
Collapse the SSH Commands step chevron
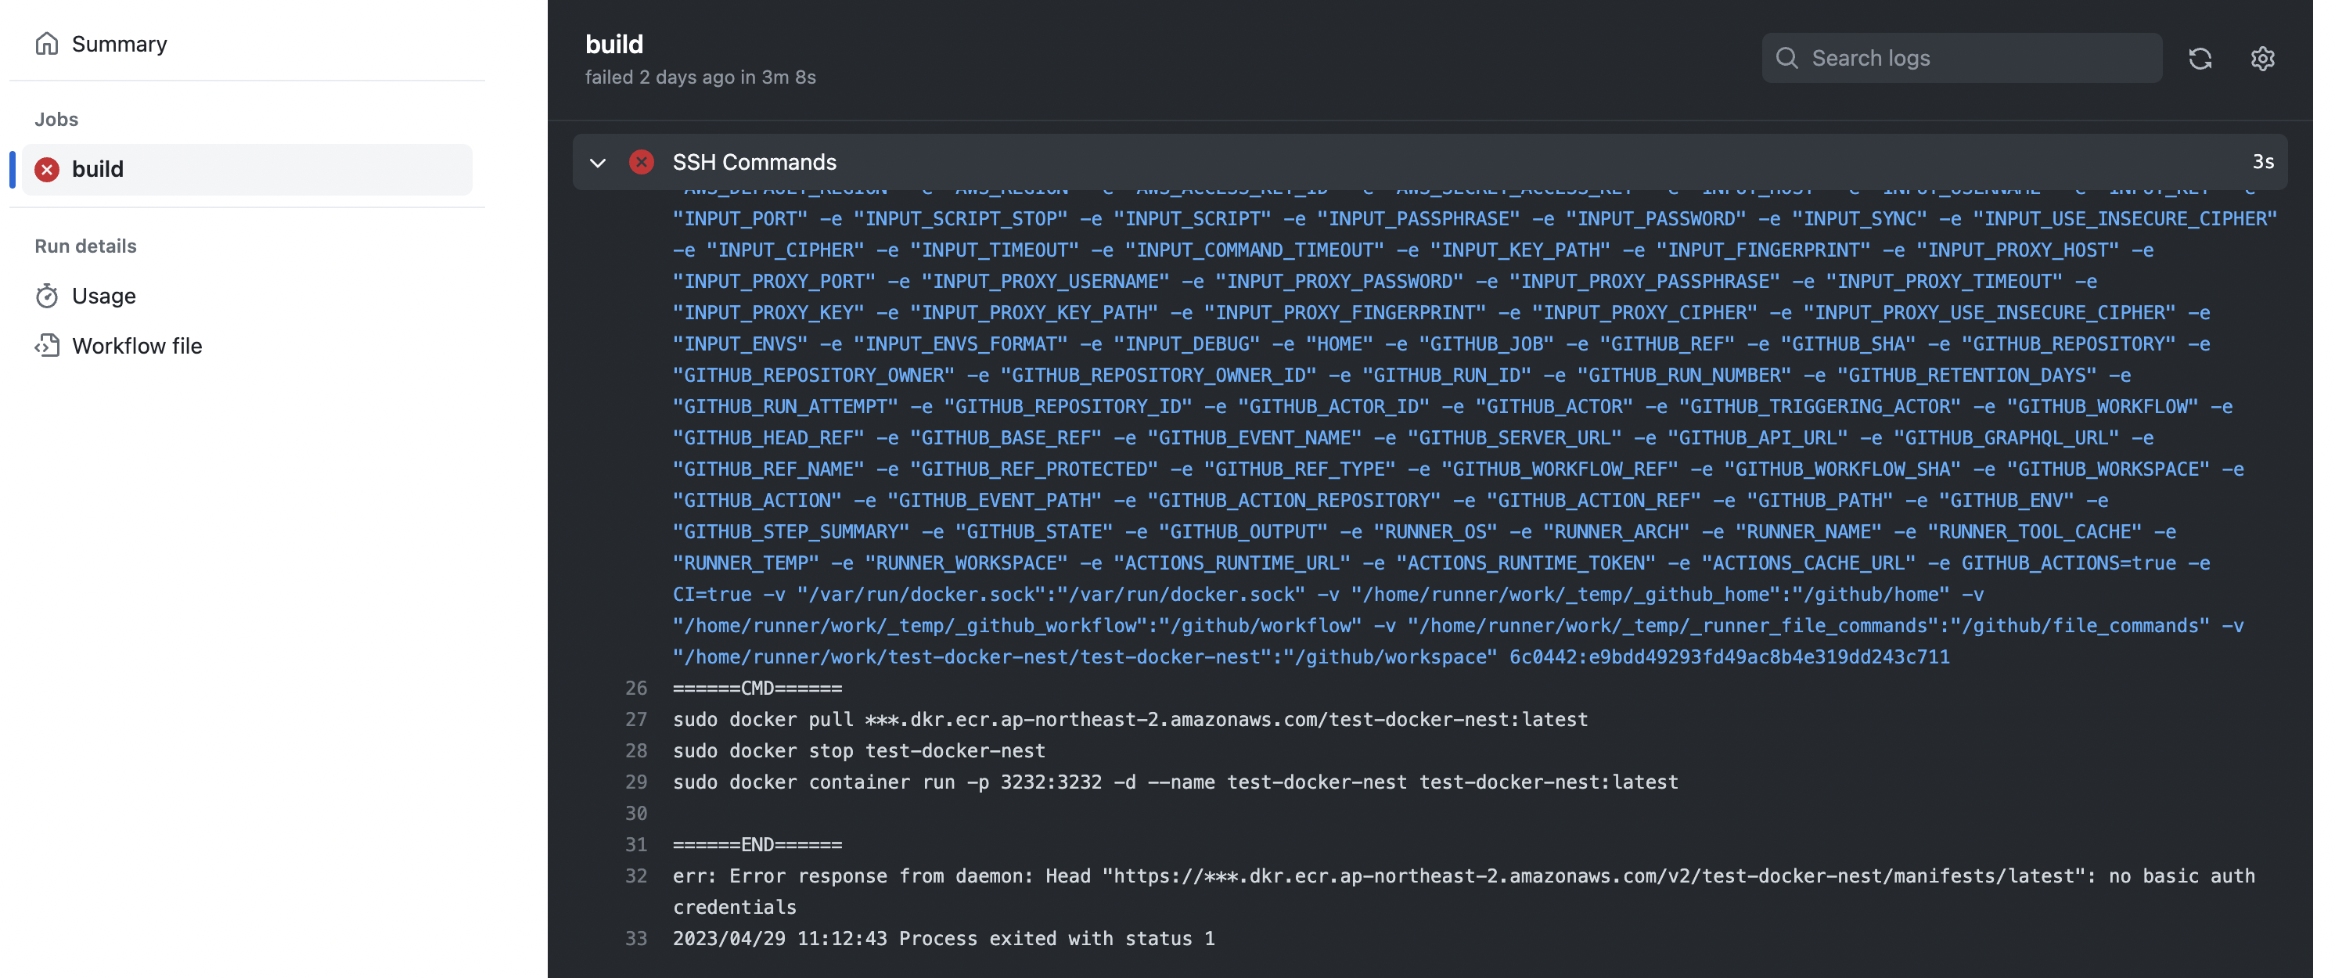point(597,164)
